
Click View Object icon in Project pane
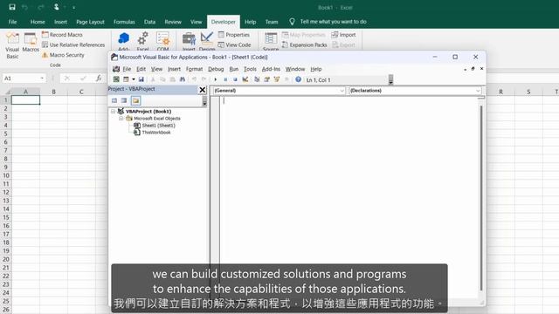click(124, 100)
